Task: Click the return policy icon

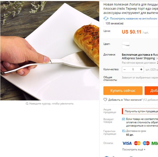Action: [x=123, y=119]
